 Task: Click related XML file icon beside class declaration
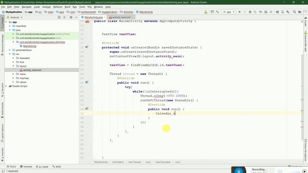point(87,21)
